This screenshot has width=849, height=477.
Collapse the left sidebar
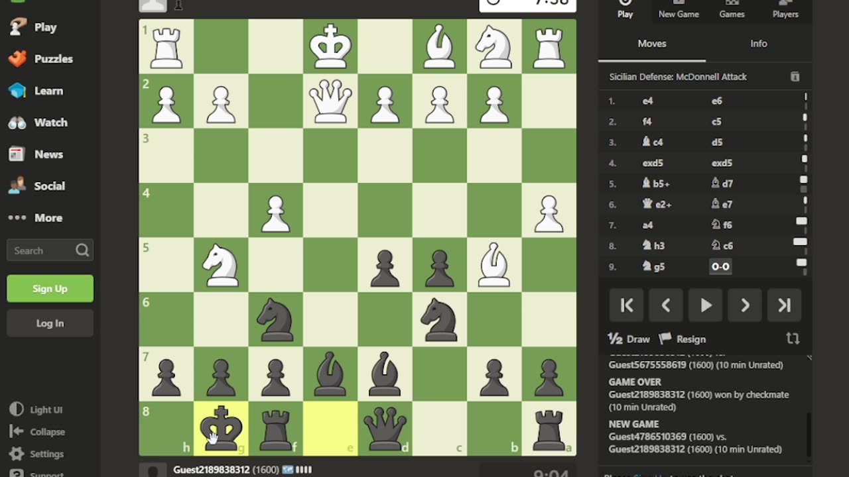[x=37, y=432]
